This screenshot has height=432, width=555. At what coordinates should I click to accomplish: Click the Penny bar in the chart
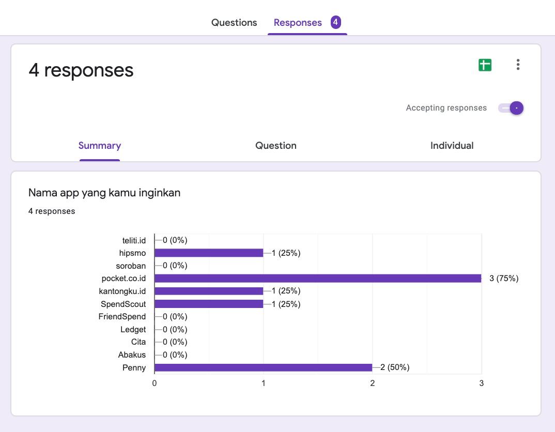(x=264, y=367)
